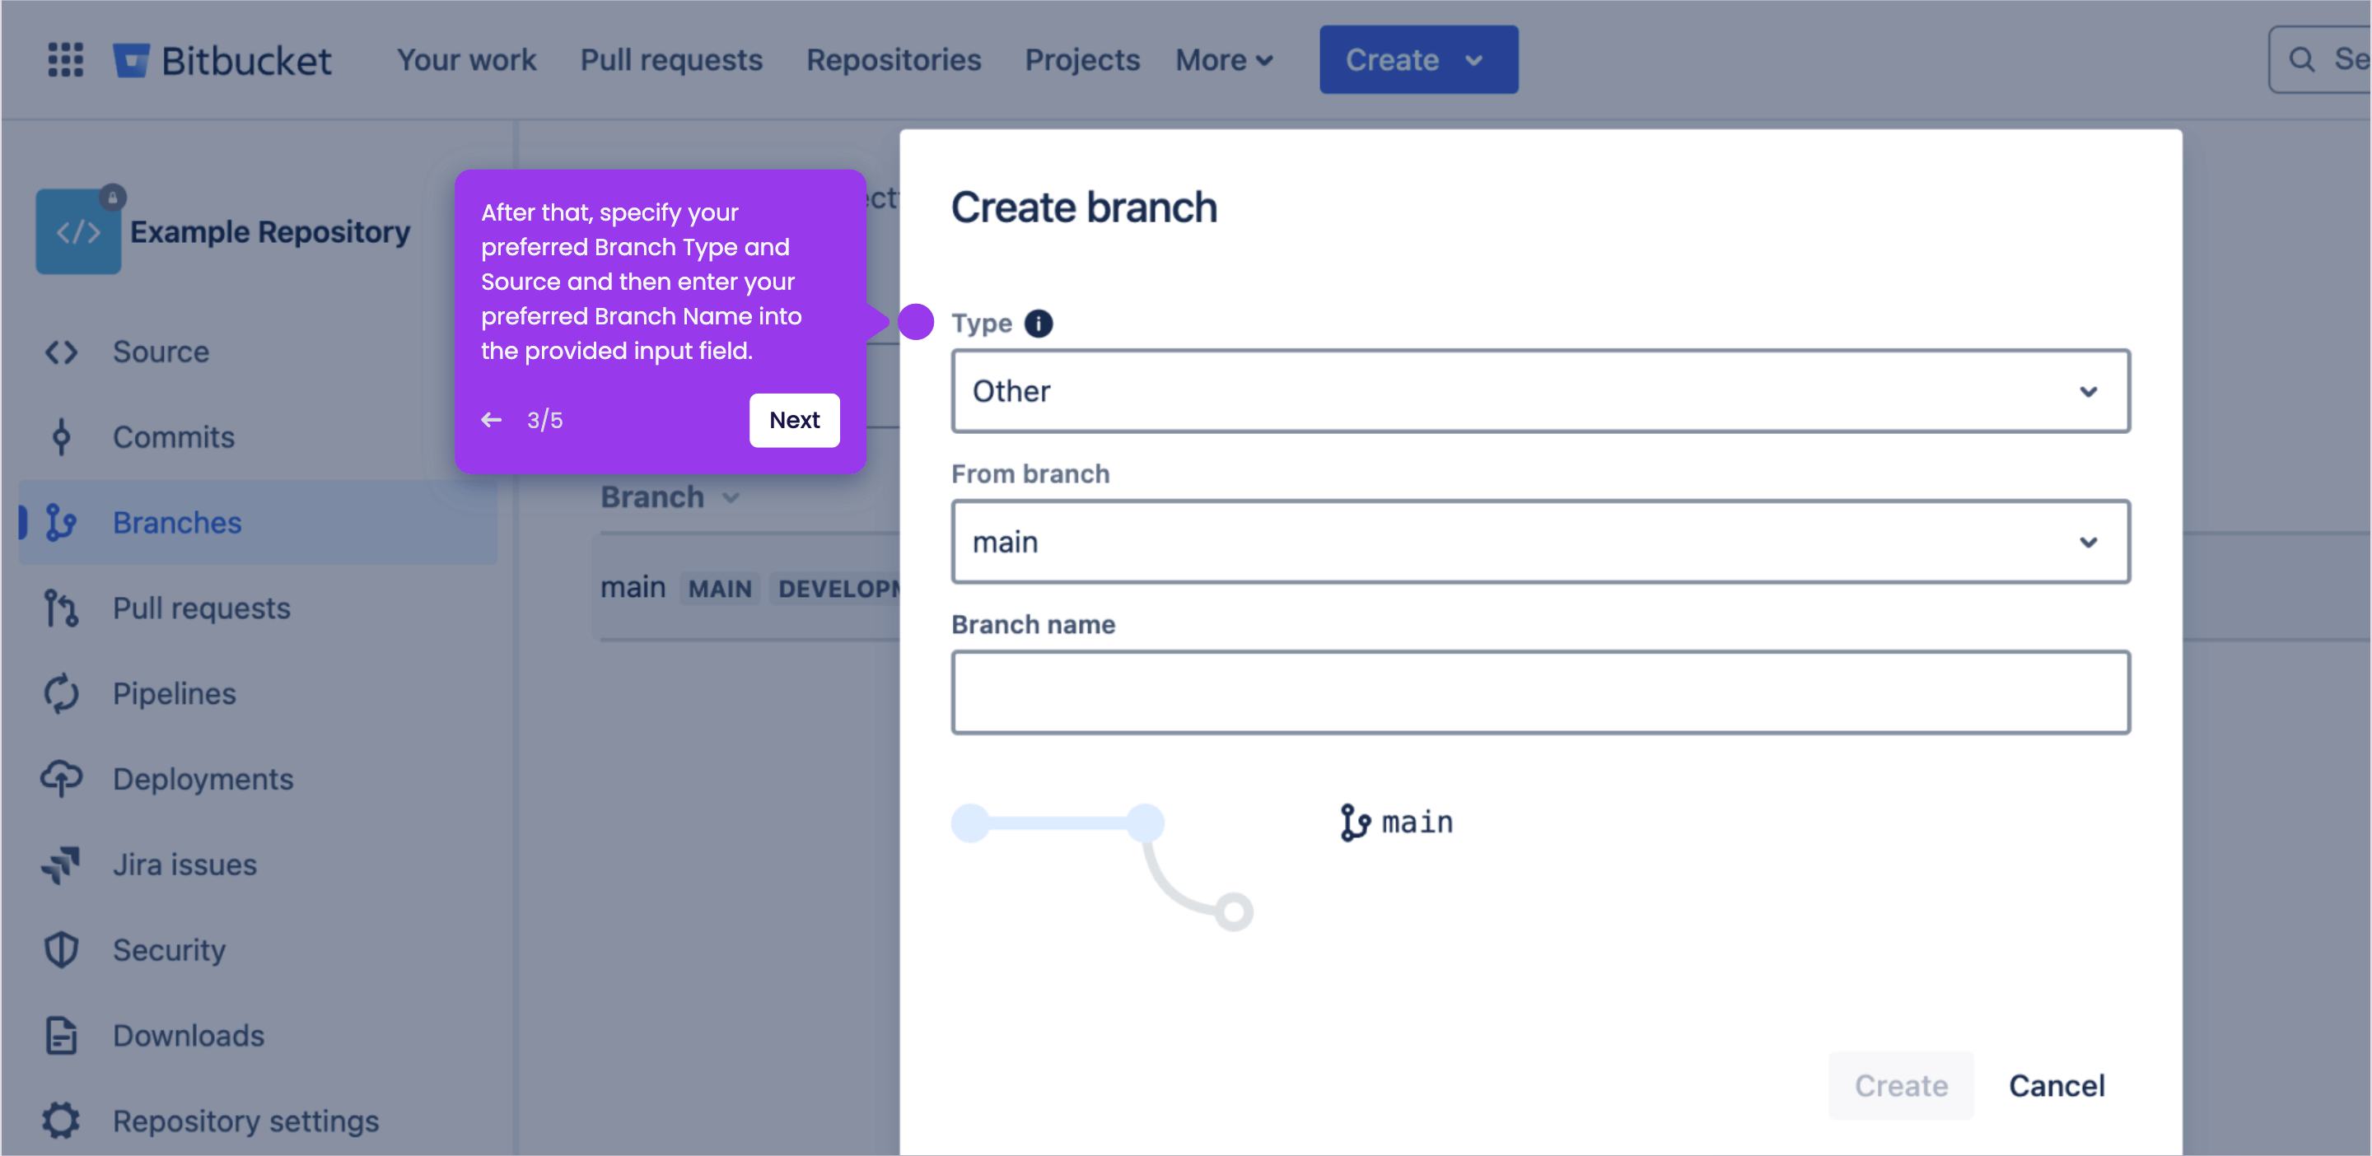Screen dimensions: 2372x1156
Task: Click the Branch name input field
Action: pyautogui.click(x=1540, y=693)
